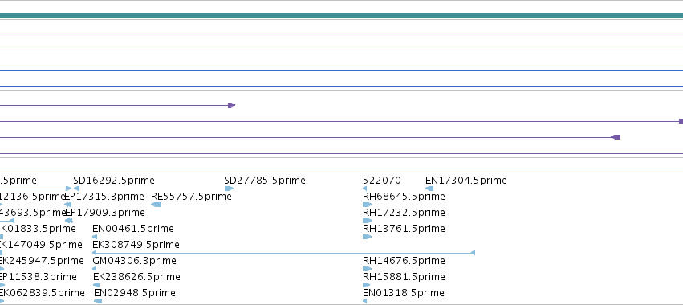Screen dimensions: 683x305
Task: Click the arrow glyph under RH14676.5prime
Action: coord(368,269)
